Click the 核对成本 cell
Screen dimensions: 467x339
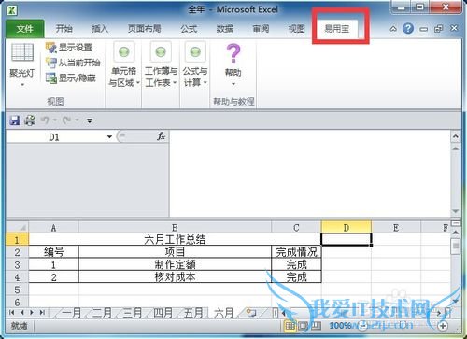(175, 277)
